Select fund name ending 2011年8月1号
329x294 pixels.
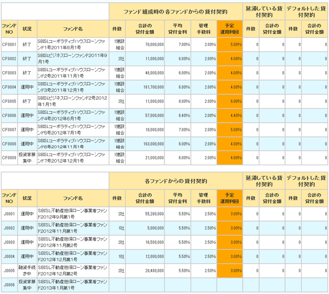[71, 44]
